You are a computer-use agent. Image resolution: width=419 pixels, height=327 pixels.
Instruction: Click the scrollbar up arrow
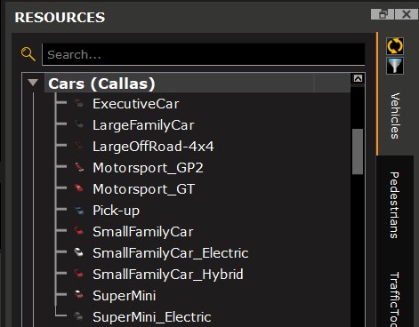[x=358, y=78]
